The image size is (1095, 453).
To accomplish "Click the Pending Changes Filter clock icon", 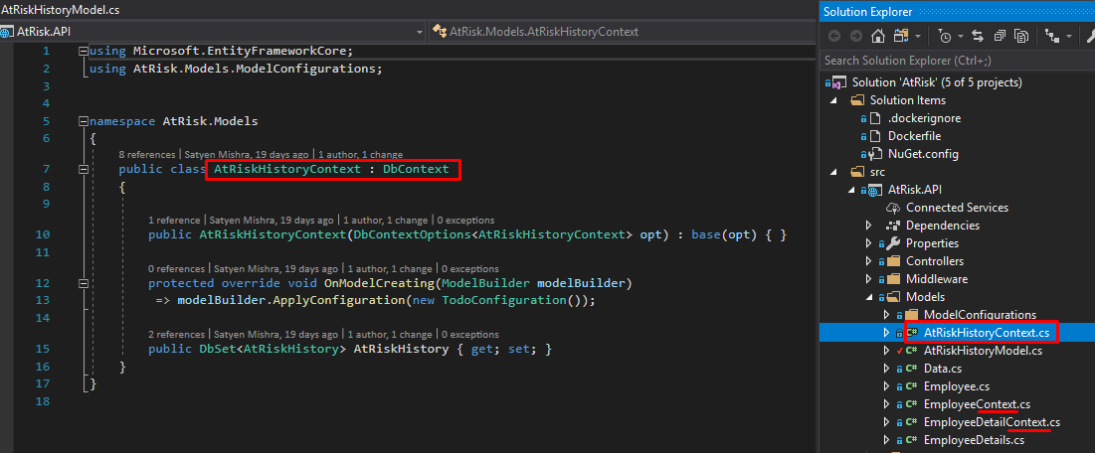I will [944, 36].
